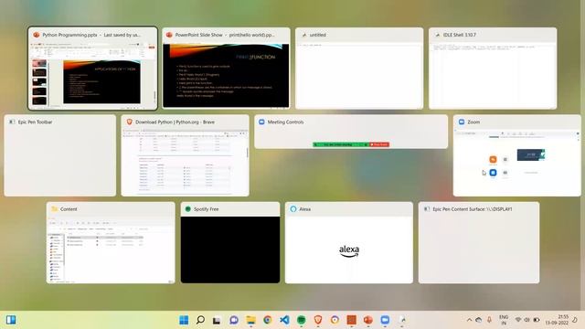
Task: Show hidden tray icons chevron
Action: coord(469,320)
